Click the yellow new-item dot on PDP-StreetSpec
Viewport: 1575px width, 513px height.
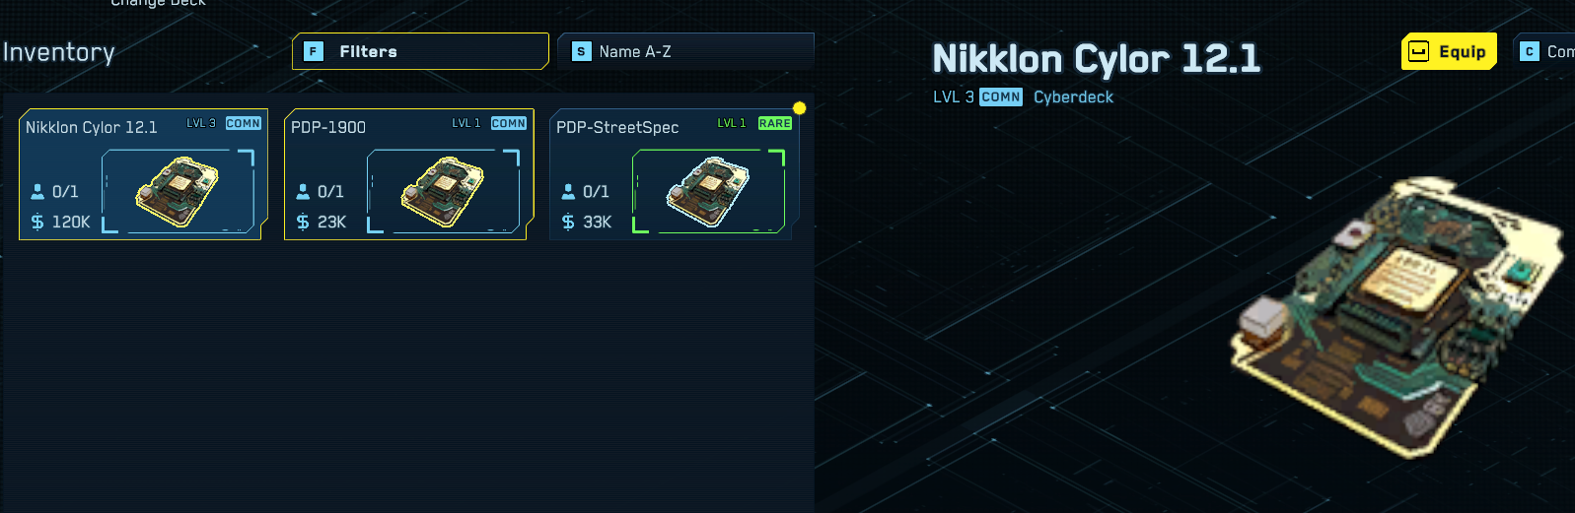tap(800, 107)
